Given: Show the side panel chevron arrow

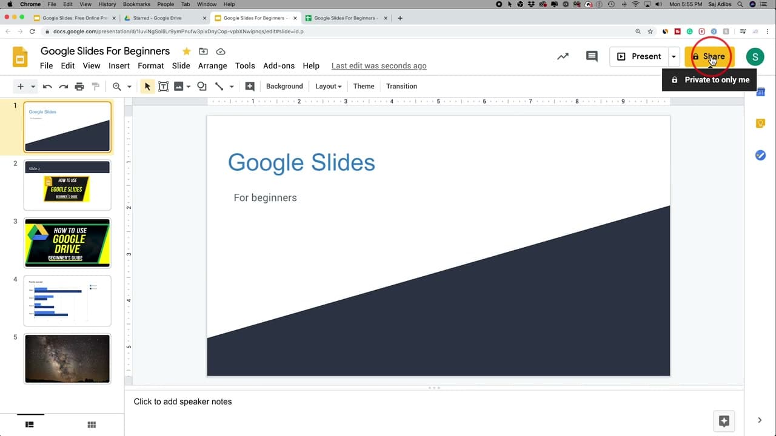Looking at the screenshot, I should (x=760, y=420).
